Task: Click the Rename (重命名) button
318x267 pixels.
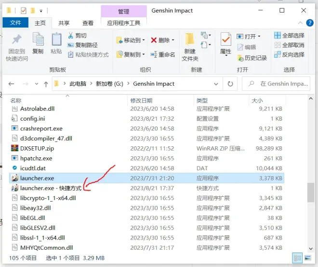Action: [x=163, y=54]
